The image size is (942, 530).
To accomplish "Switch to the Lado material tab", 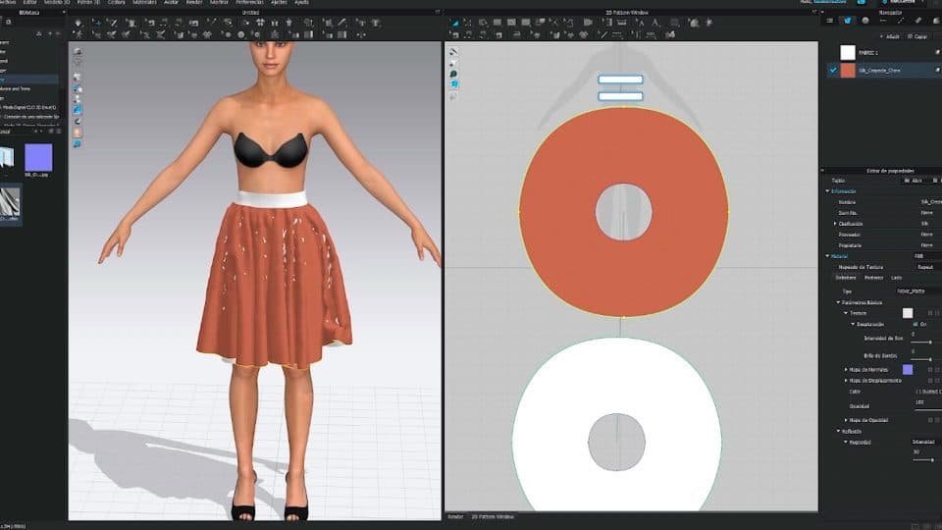I will click(896, 278).
